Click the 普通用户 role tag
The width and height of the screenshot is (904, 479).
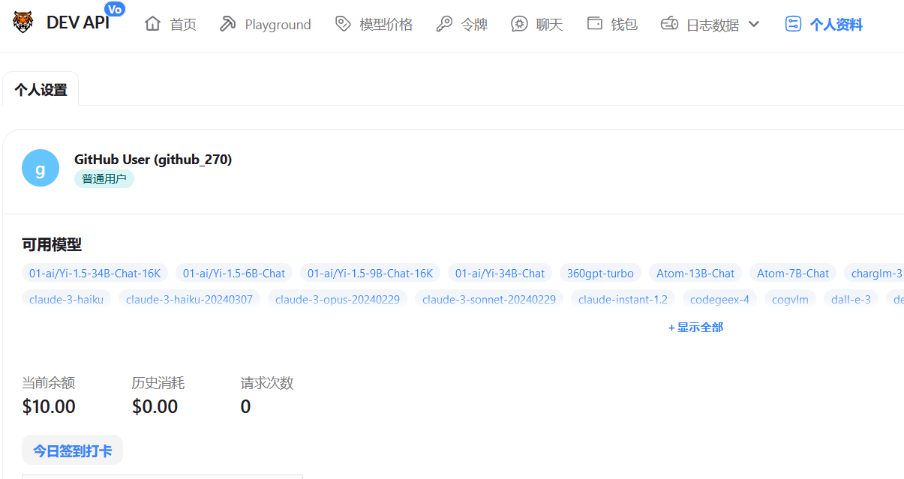tap(104, 179)
